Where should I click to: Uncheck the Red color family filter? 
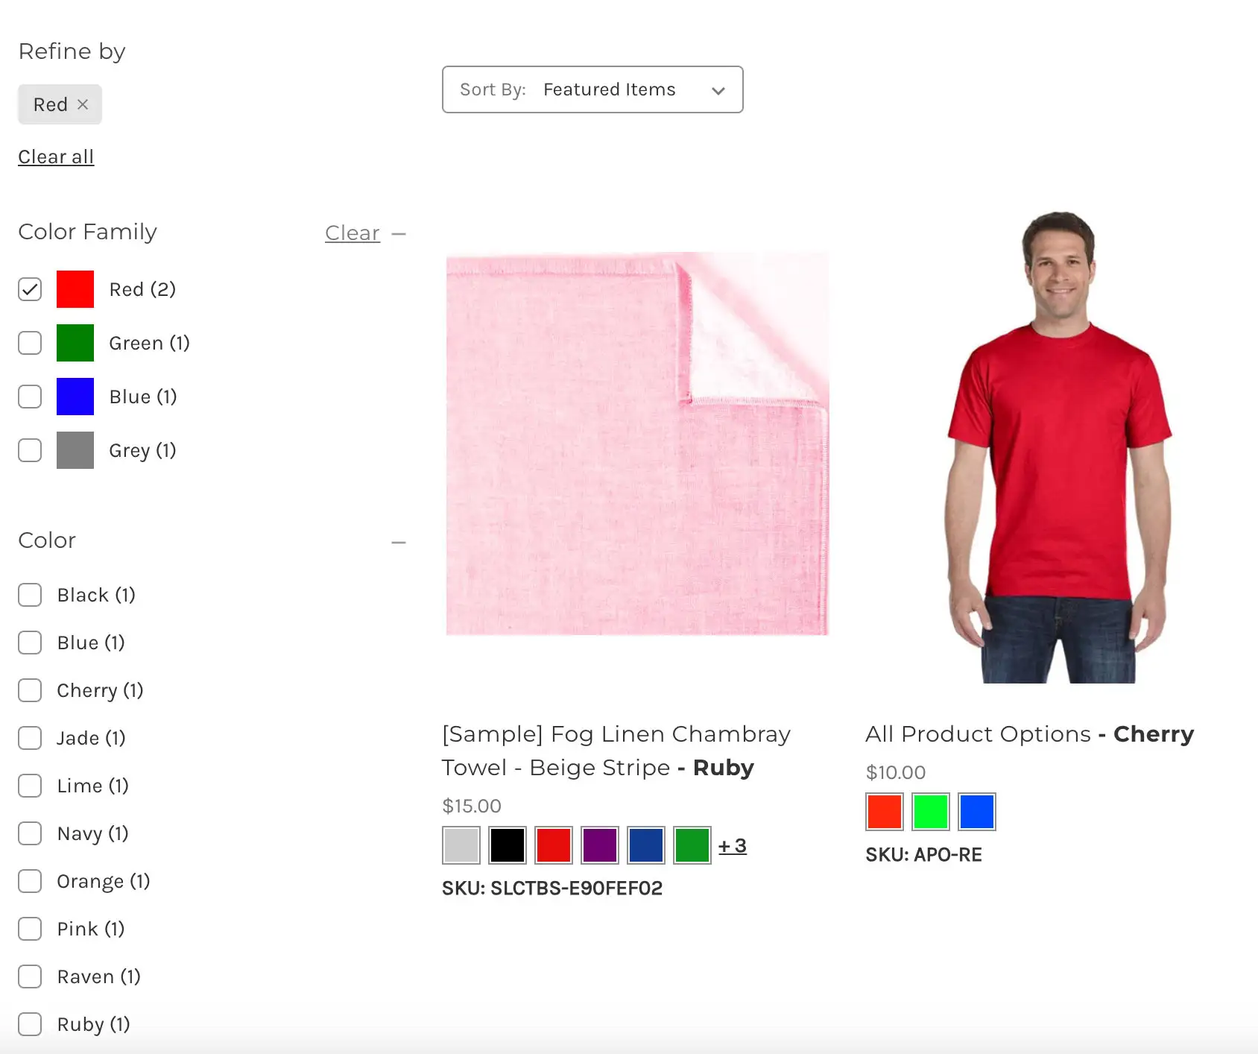(x=30, y=289)
